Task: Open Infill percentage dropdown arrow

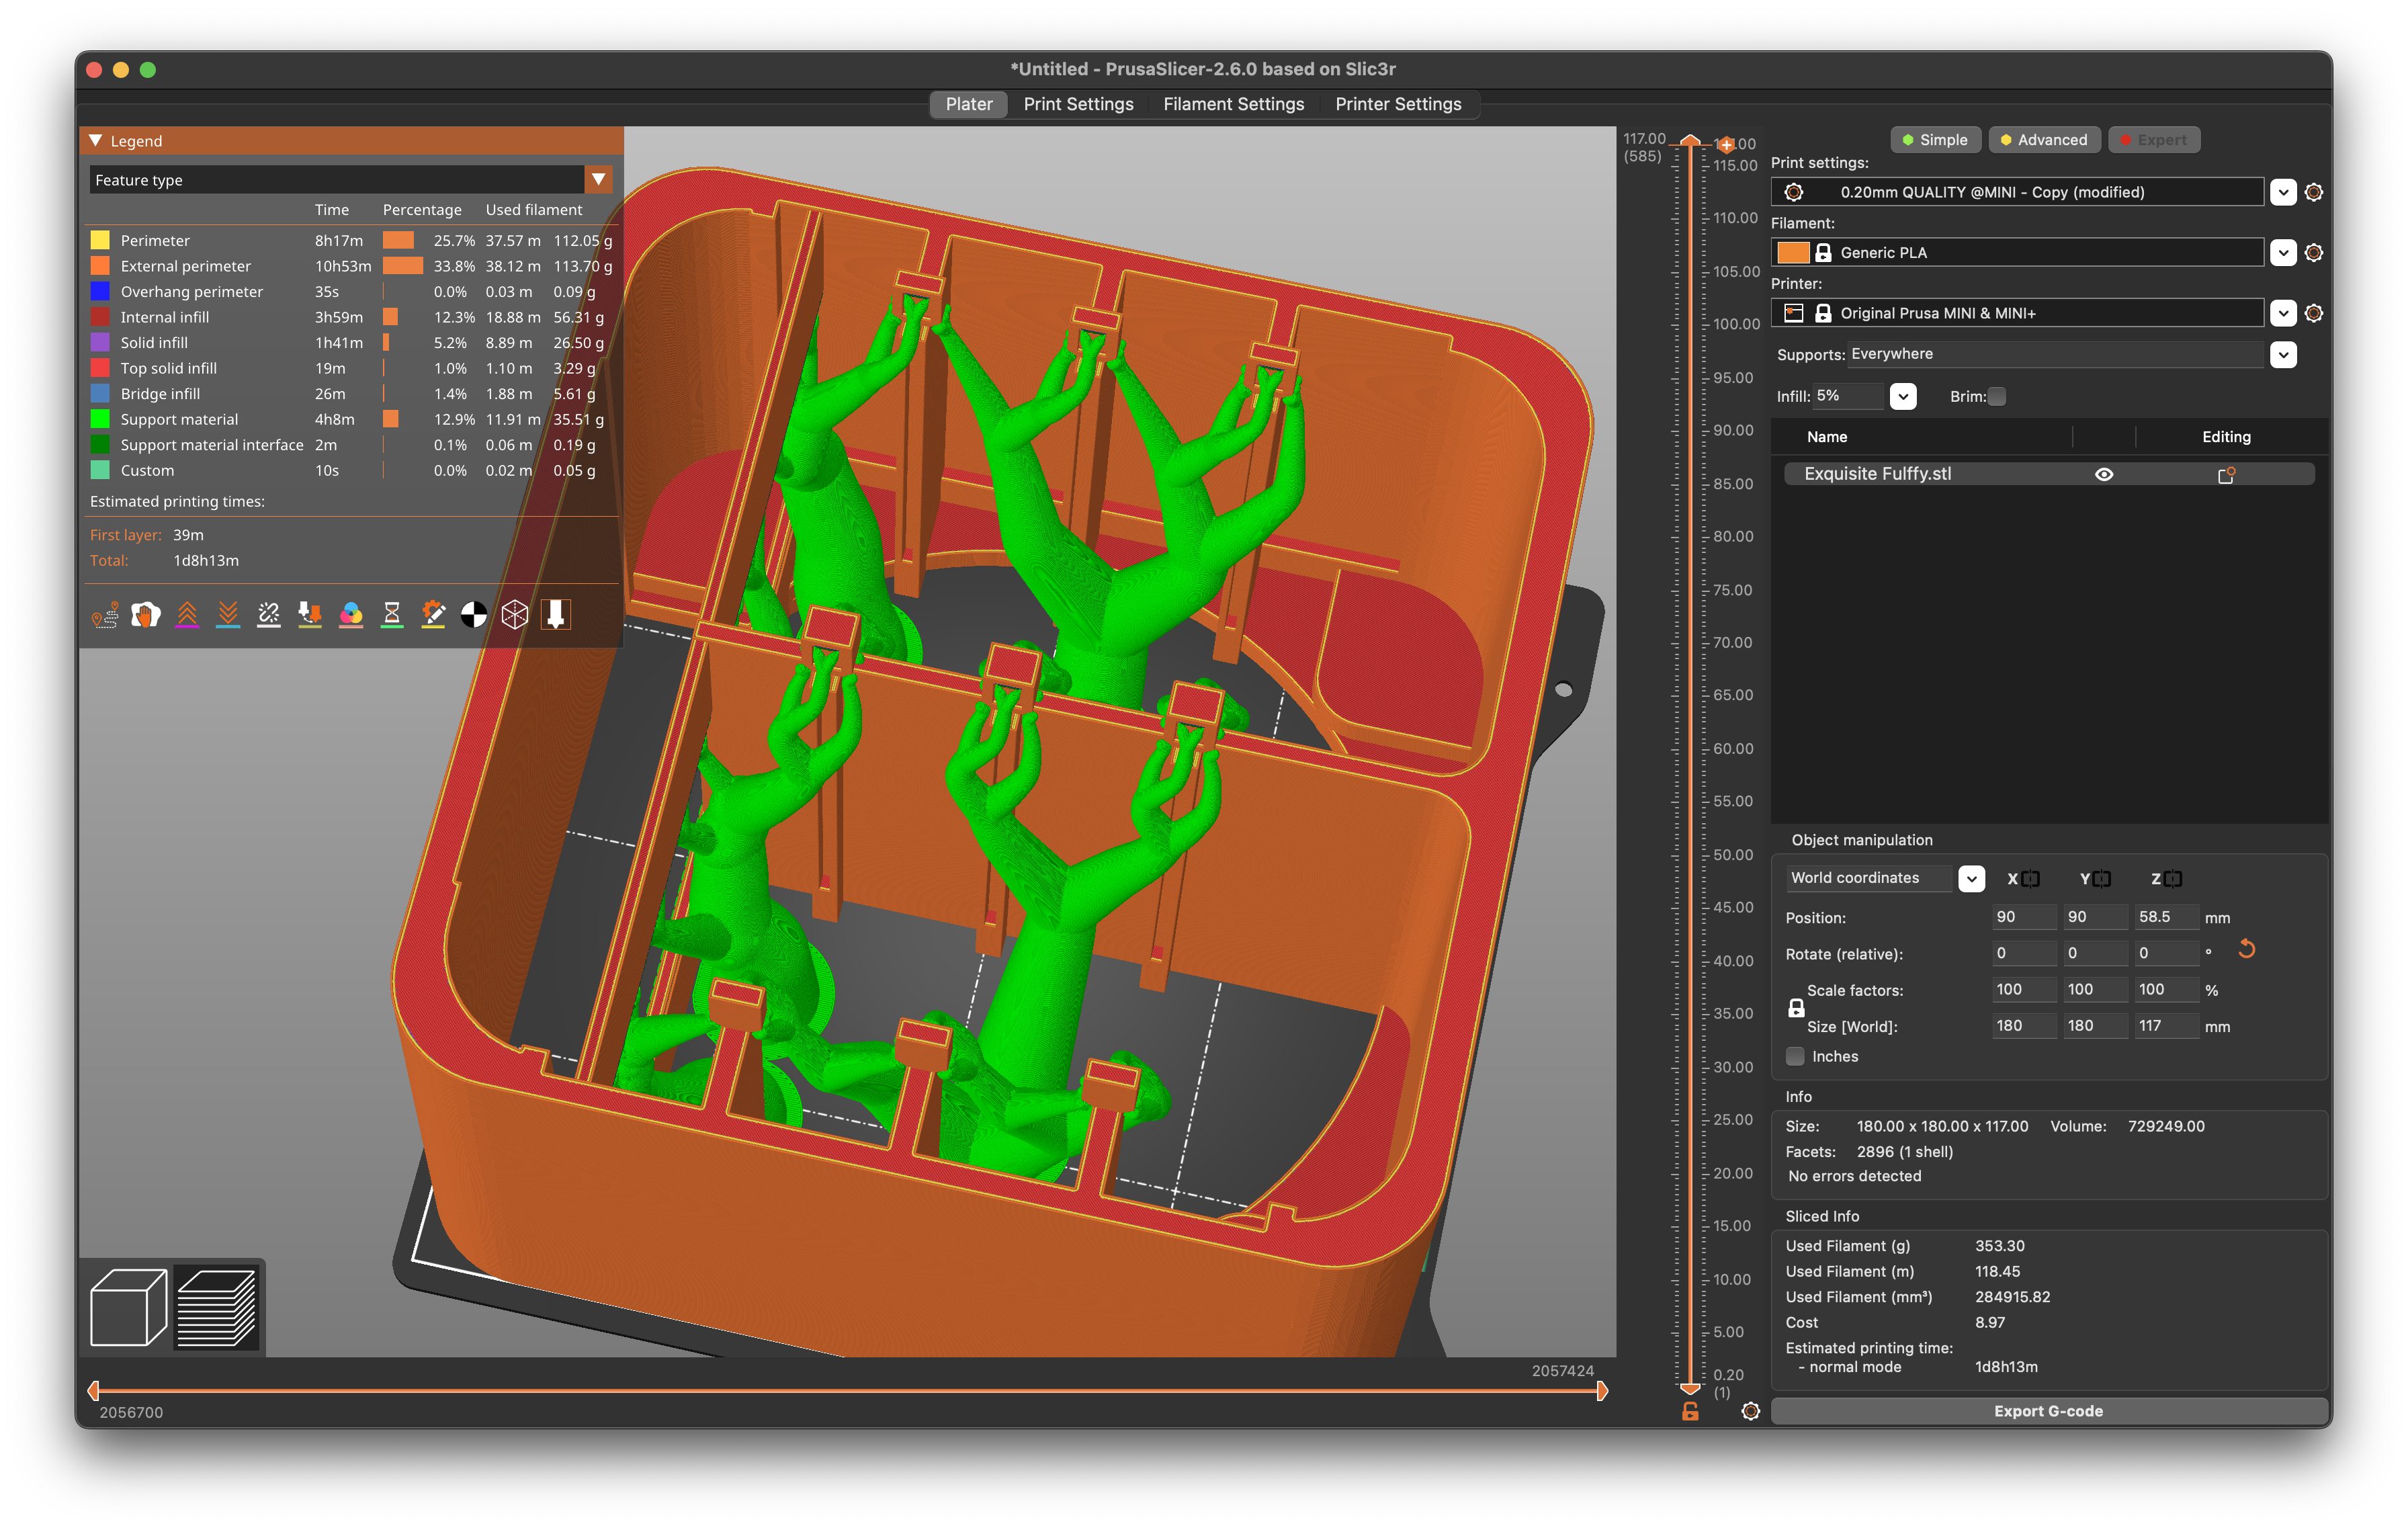Action: tap(1903, 397)
